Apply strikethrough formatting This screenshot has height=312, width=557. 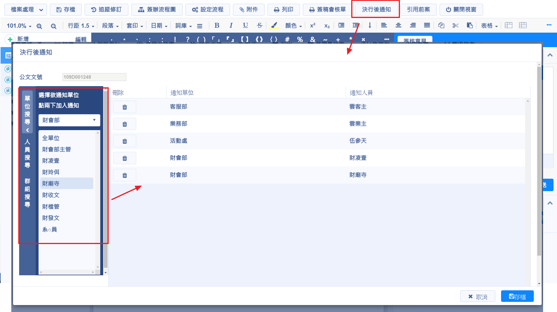click(259, 25)
